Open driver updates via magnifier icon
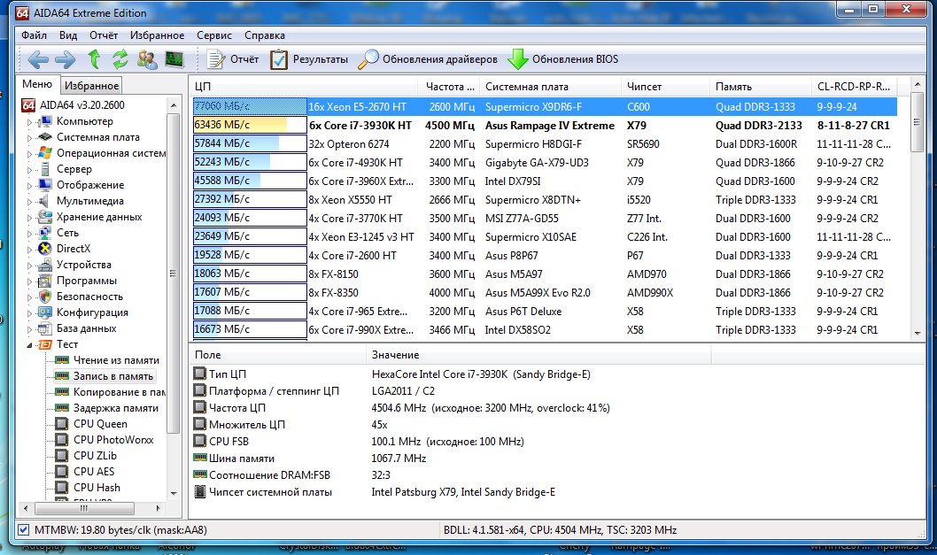The height and width of the screenshot is (555, 937). coord(368,59)
